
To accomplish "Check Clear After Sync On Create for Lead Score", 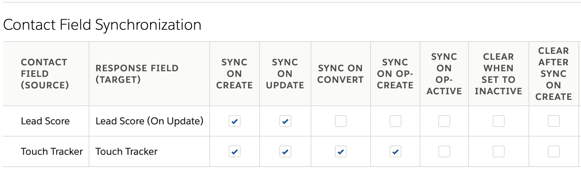I will pos(554,121).
